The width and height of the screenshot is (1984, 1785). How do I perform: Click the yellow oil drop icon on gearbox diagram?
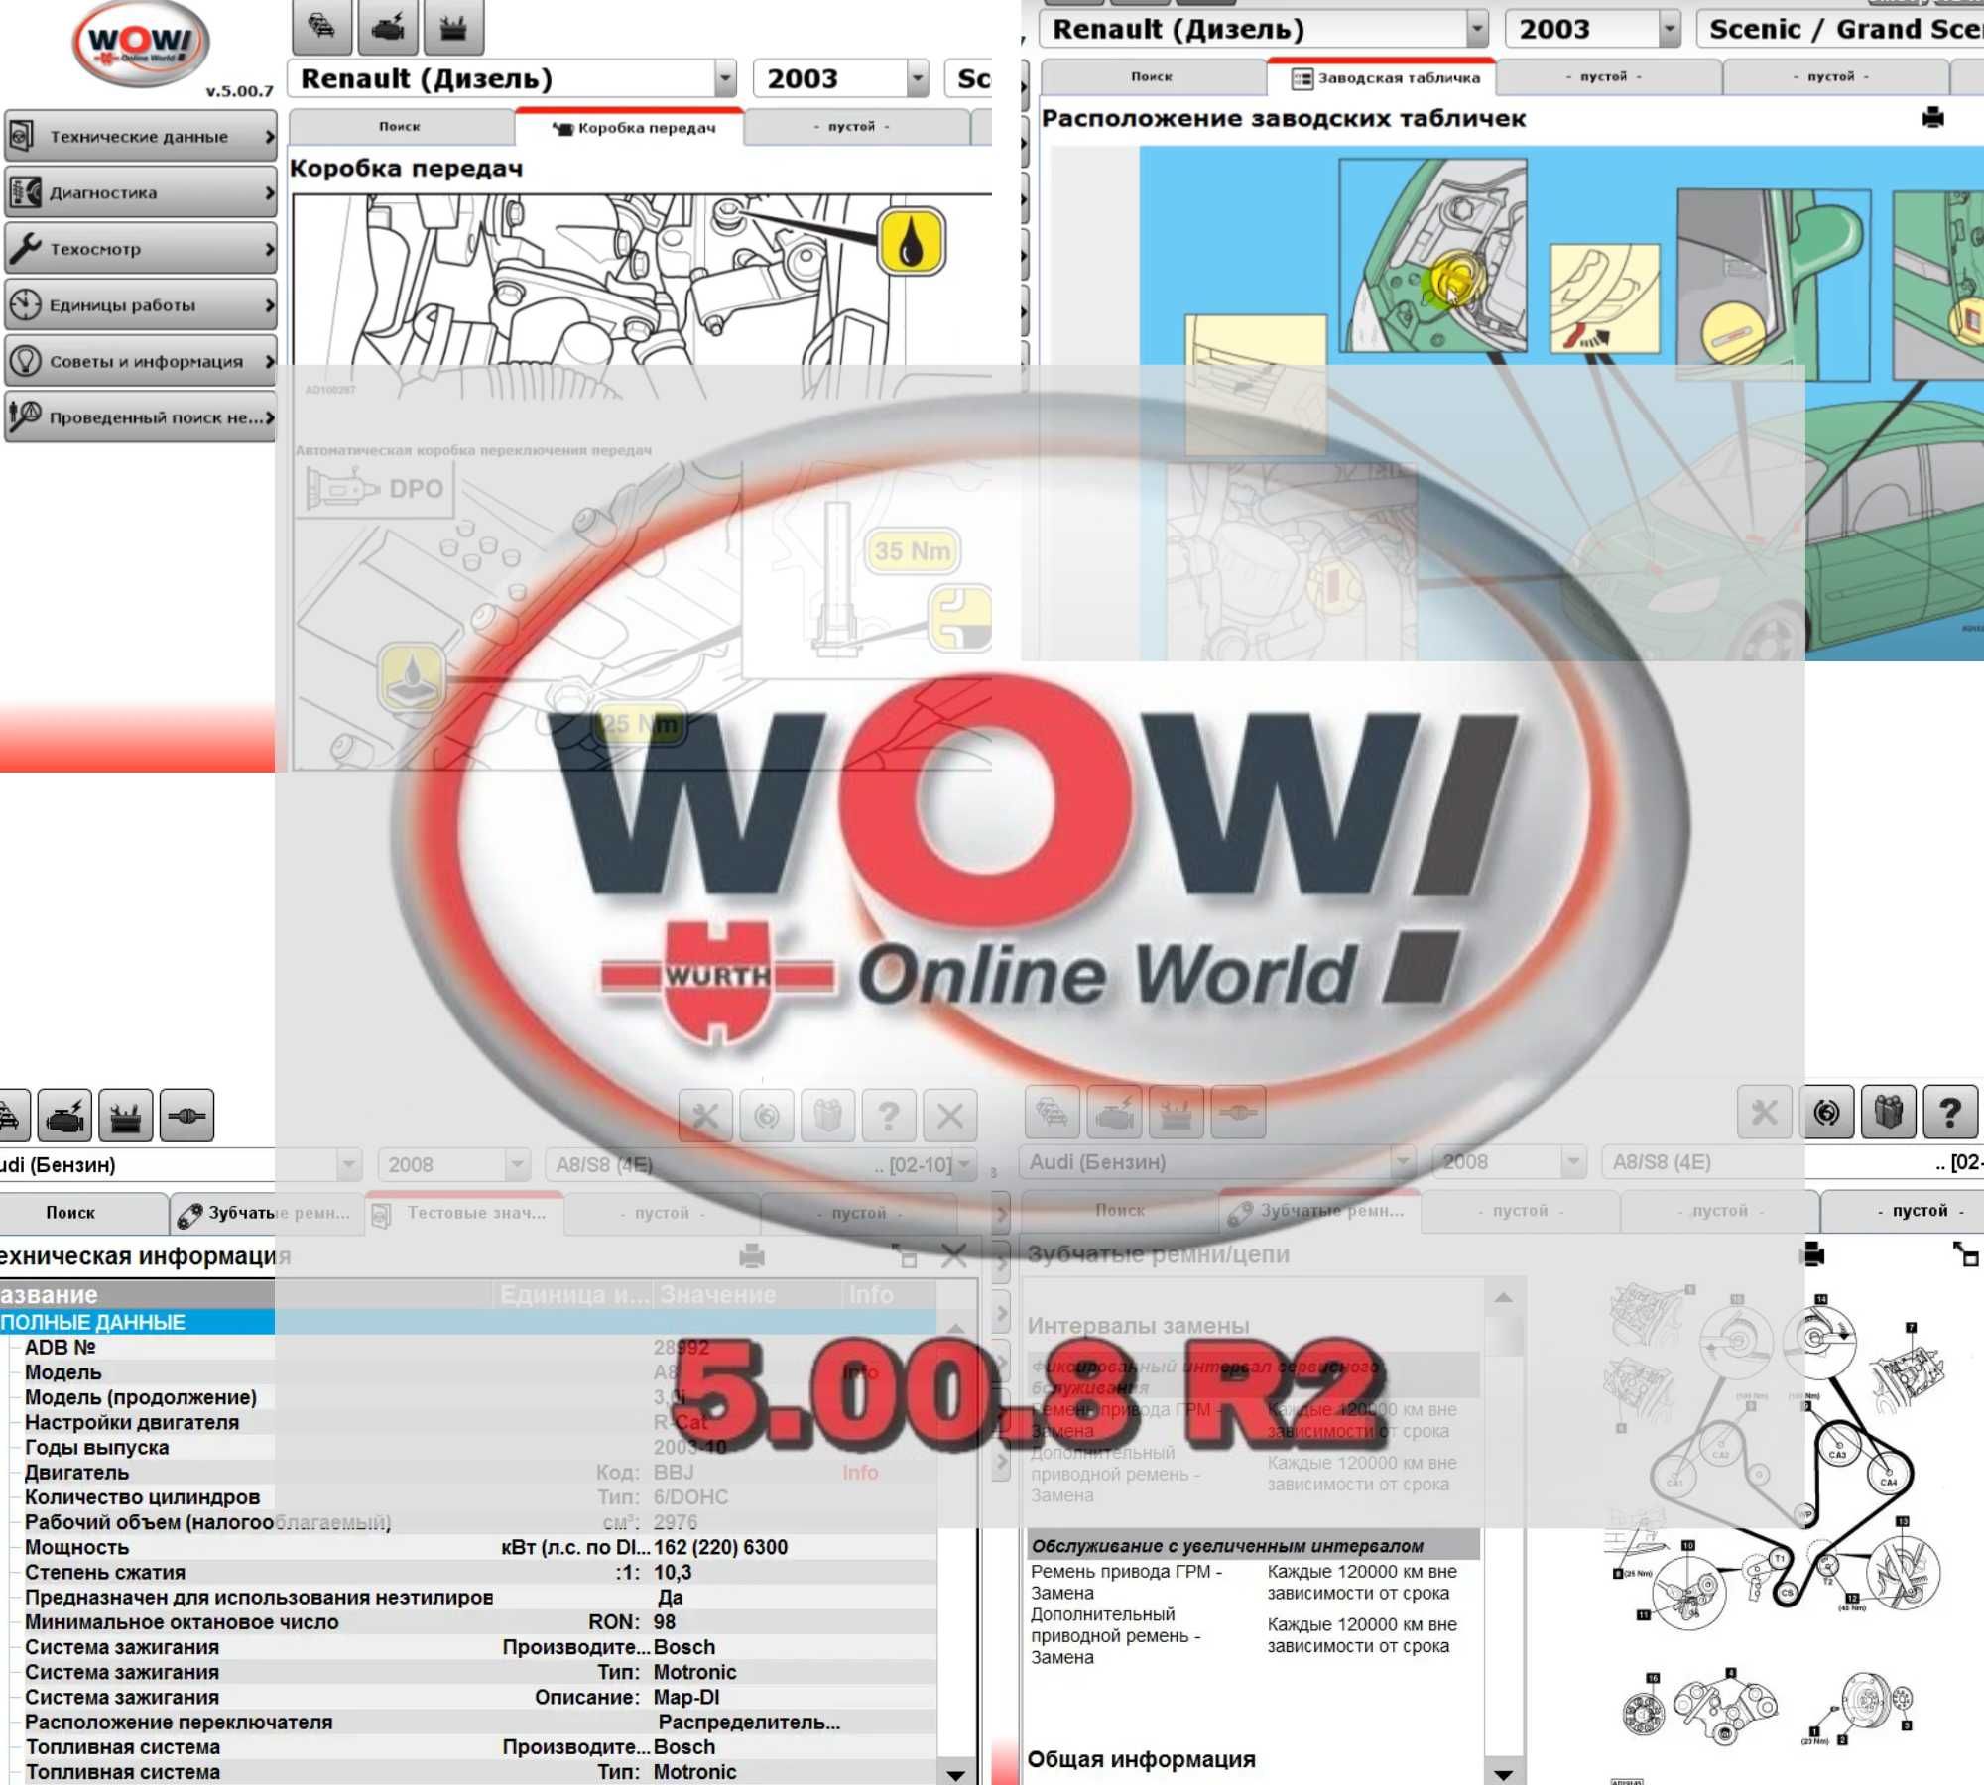pyautogui.click(x=911, y=241)
